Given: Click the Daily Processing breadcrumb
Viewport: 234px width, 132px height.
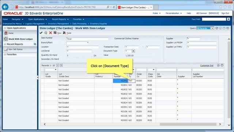Looking at the screenshot, I should coord(79,23).
